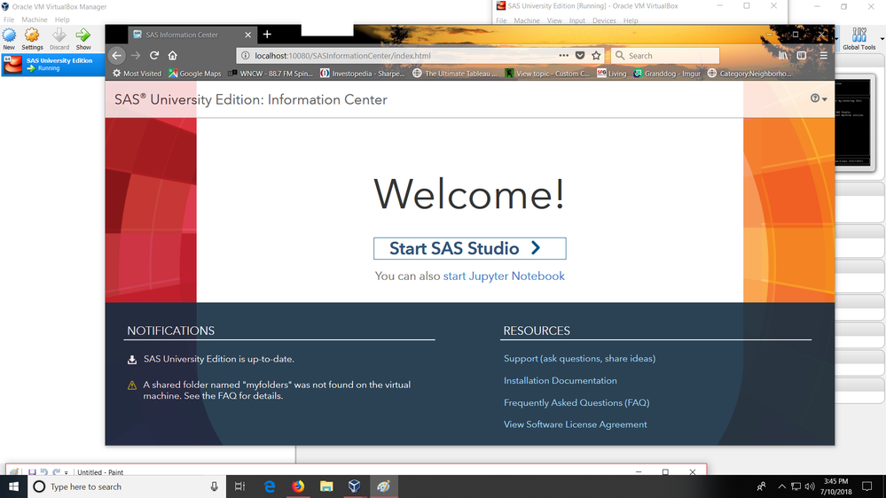Go to Firefox home page
Screen dimensions: 886x498
pos(172,55)
